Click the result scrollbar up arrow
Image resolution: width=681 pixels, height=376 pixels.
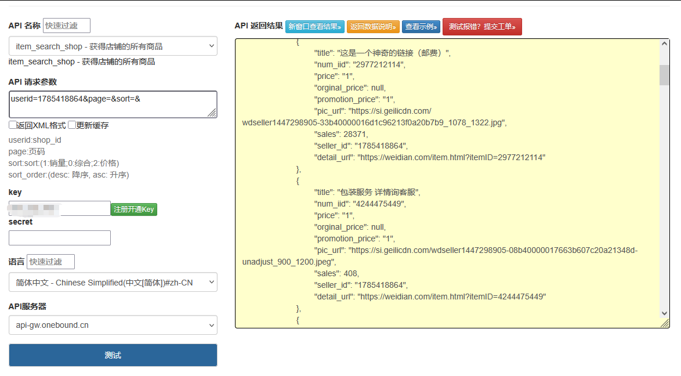coord(664,44)
